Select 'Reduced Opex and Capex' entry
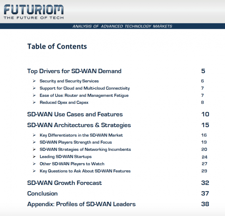The width and height of the screenshot is (225, 216). pos(64,102)
